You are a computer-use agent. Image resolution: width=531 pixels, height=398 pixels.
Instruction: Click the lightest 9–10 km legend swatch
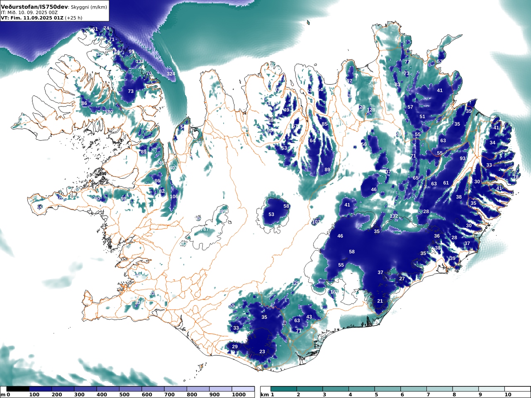[x=492, y=389]
